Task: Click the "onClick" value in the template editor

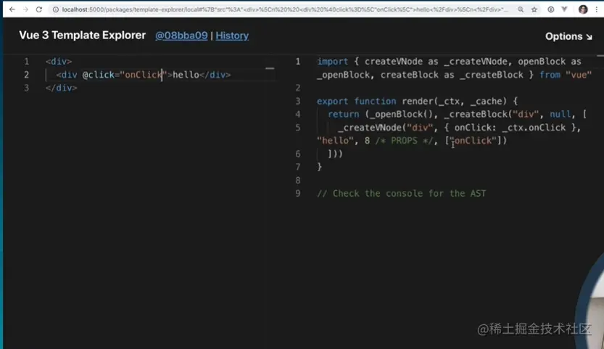Action: (x=144, y=75)
